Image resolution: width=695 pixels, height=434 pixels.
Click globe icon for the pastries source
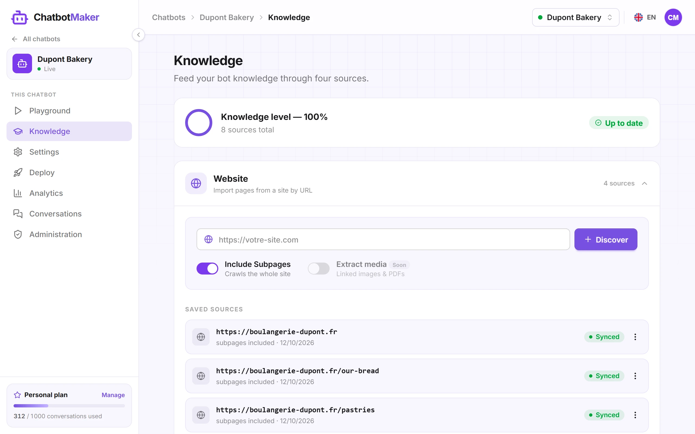tap(201, 415)
